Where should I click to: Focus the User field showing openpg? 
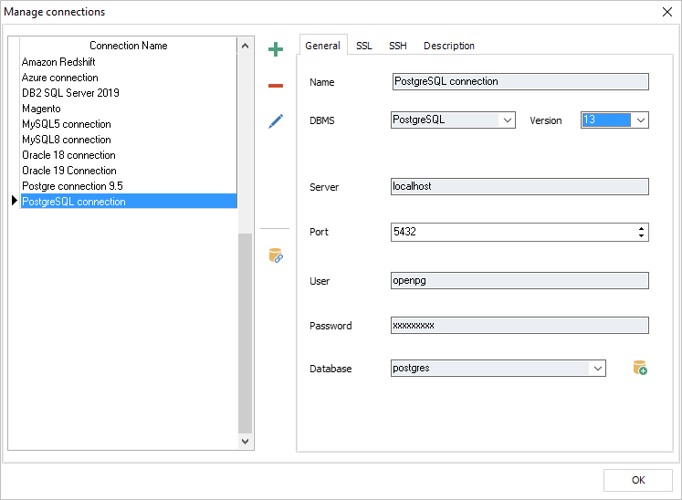(519, 280)
